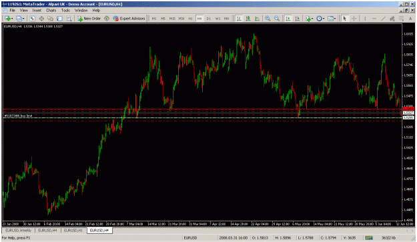Select line chart display
This screenshot has width=417, height=242.
pos(257,18)
